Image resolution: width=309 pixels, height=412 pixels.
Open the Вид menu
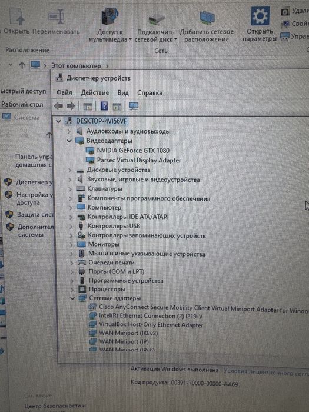point(123,93)
